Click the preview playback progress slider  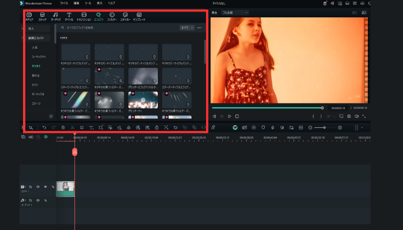pyautogui.click(x=267, y=108)
